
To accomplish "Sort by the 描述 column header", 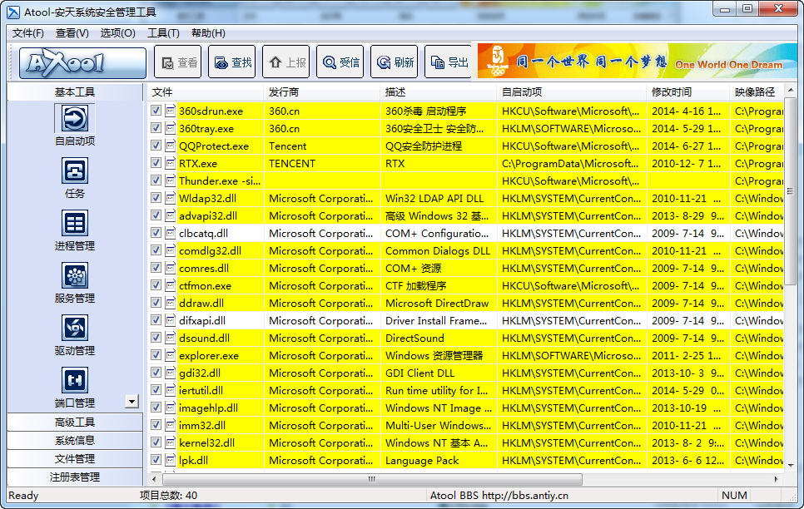I will (x=439, y=92).
